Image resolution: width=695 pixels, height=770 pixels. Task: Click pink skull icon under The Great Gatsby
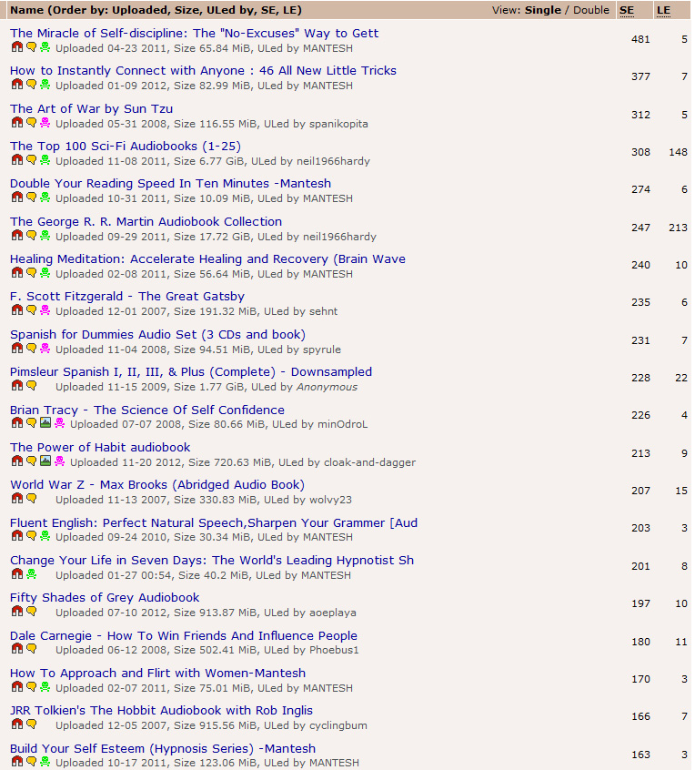45,309
